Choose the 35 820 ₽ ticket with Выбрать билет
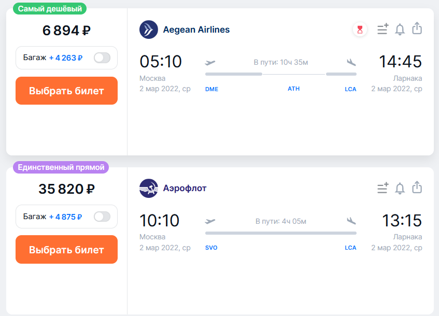This screenshot has width=439, height=316. pos(67,249)
